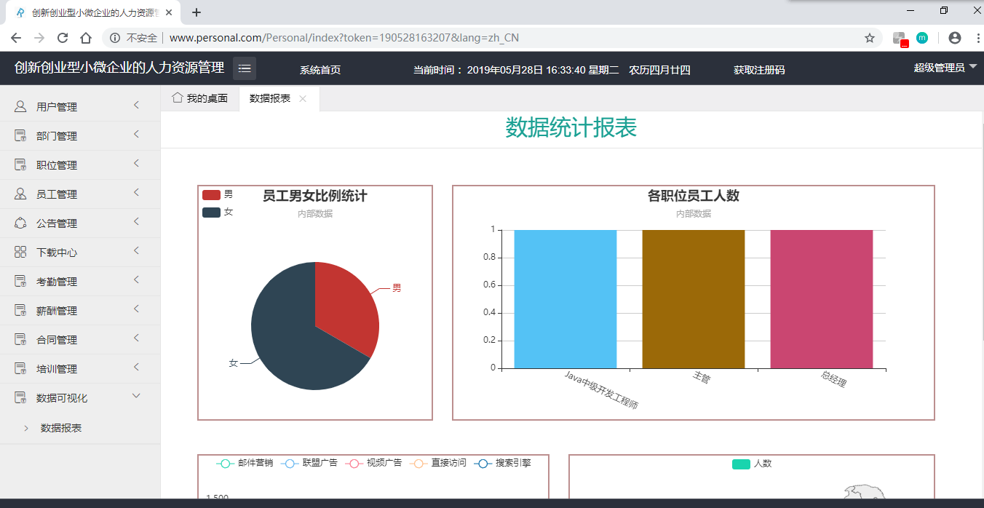Toggle the 女 legend in the pie chart
Viewport: 984px width, 508px height.
[218, 212]
